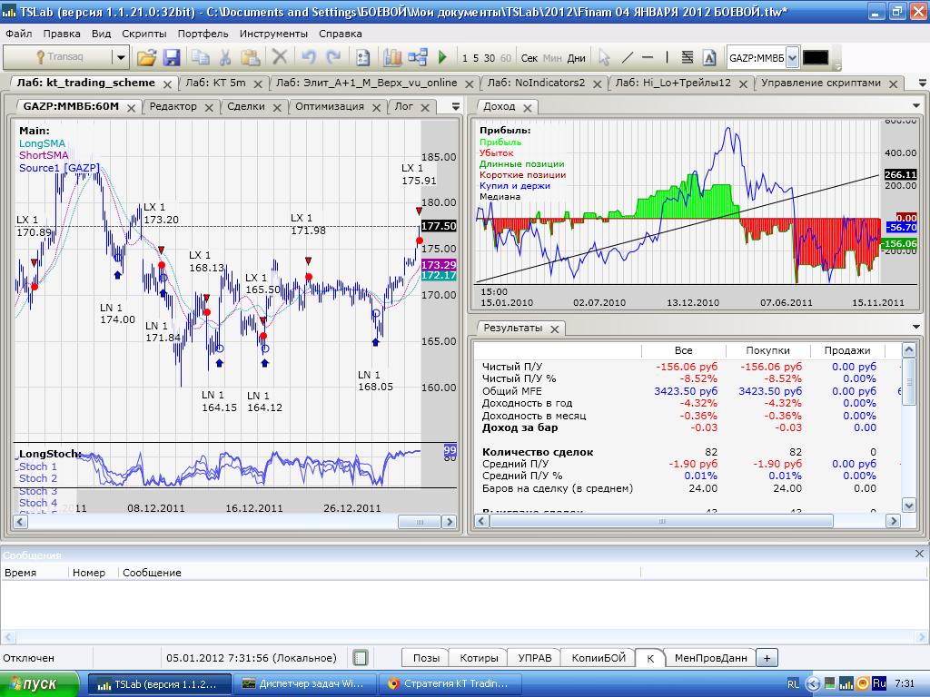Select the arrow cursor tool
Screen dimensions: 930x697
604,58
